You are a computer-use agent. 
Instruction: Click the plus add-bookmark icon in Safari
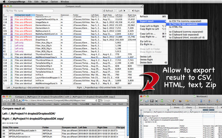tap(20, 100)
